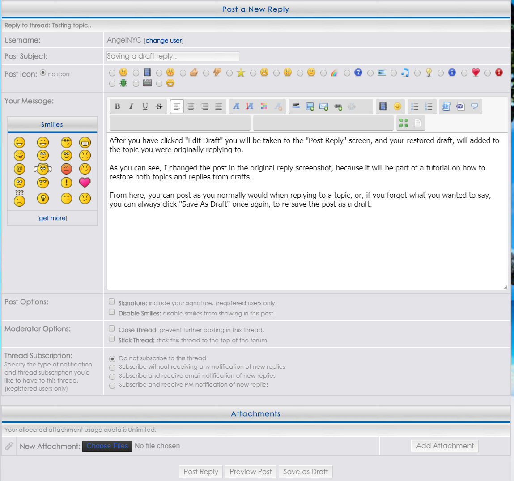Align message text to the right

coord(204,106)
